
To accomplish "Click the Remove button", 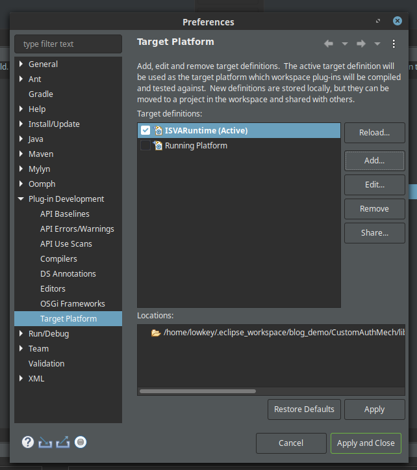I will [375, 208].
